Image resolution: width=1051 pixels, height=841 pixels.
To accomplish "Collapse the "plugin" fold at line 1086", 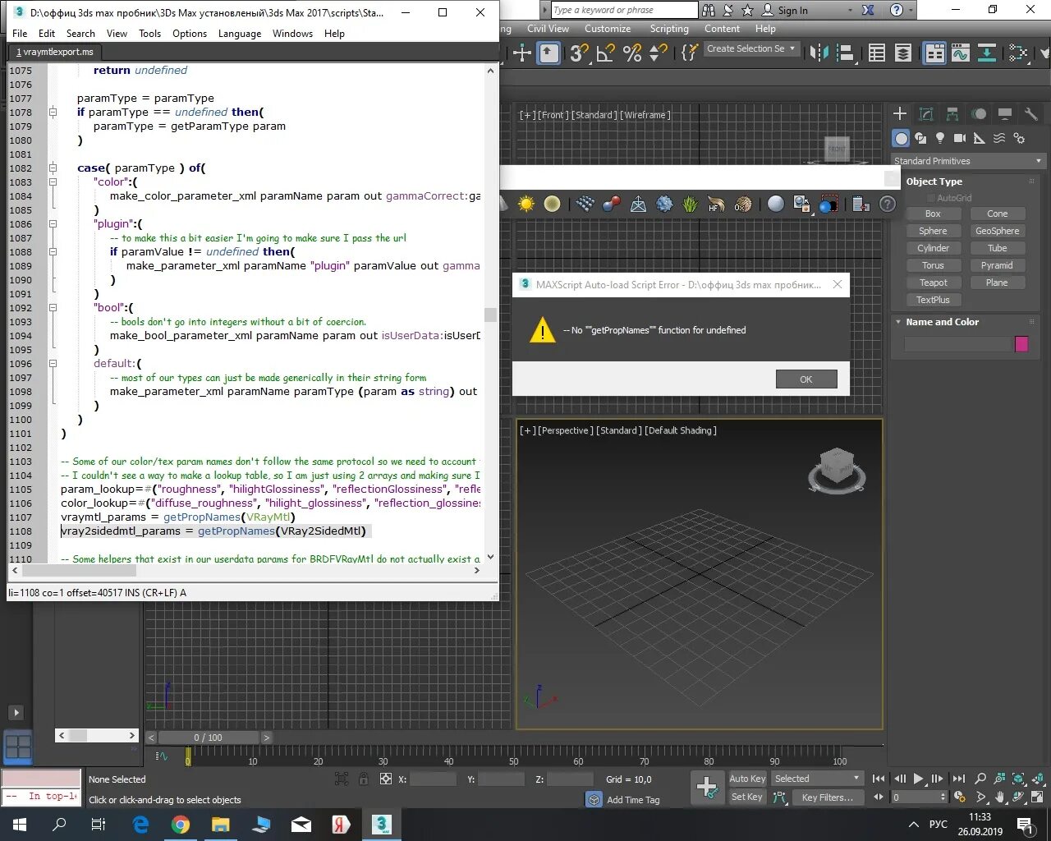I will (53, 223).
